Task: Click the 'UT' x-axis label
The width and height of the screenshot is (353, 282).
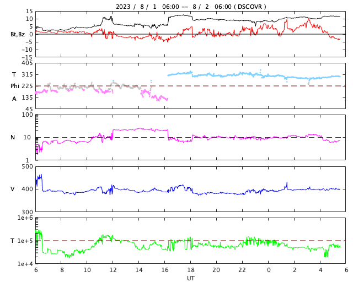Action: [x=191, y=278]
